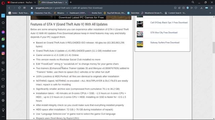
Task: Click the GTA Vice City thumbnail
Action: [x=140, y=34]
